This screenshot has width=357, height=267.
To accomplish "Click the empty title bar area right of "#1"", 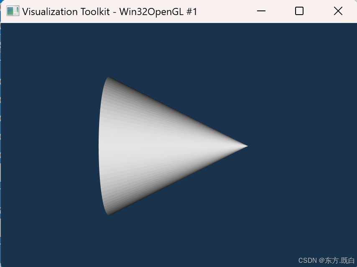I will pyautogui.click(x=225, y=11).
